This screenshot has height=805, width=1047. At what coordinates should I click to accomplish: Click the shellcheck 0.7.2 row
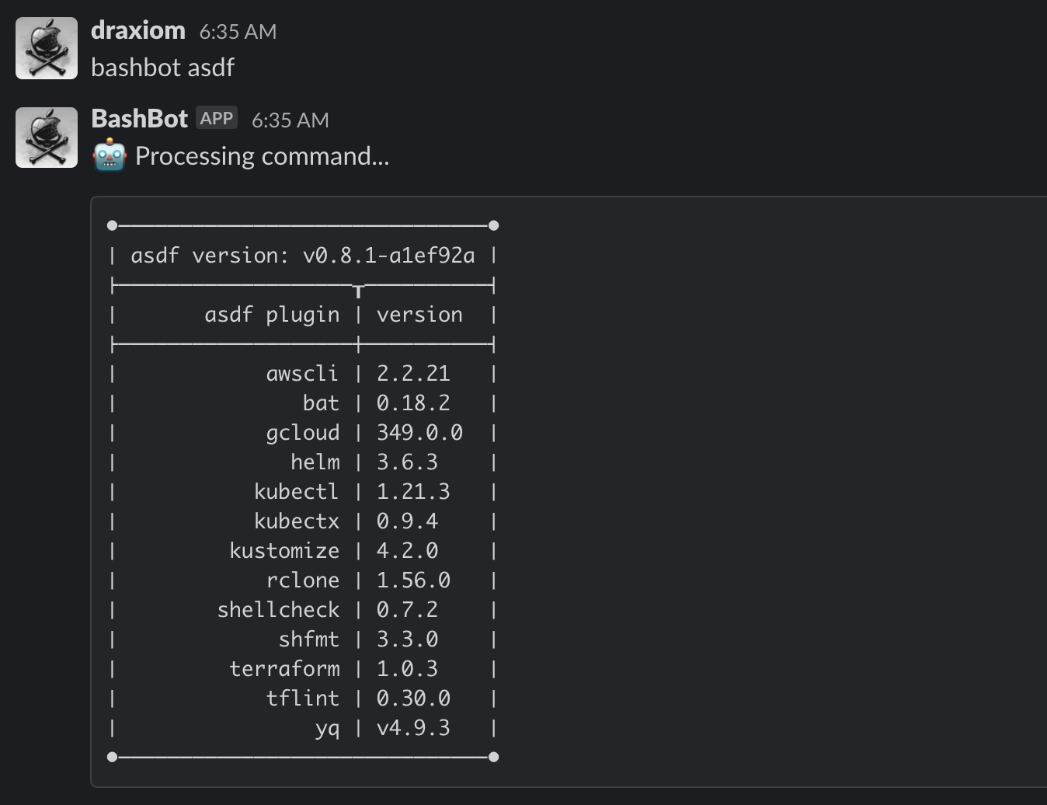(303, 610)
